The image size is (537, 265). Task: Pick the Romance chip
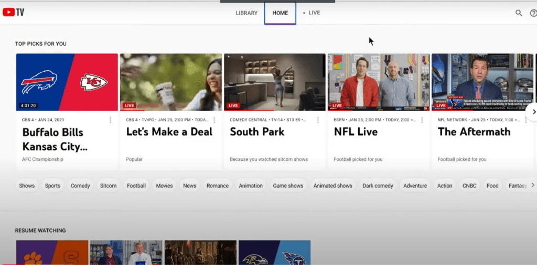(x=218, y=186)
